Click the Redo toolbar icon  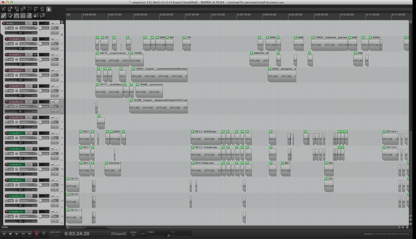(x=36, y=9)
